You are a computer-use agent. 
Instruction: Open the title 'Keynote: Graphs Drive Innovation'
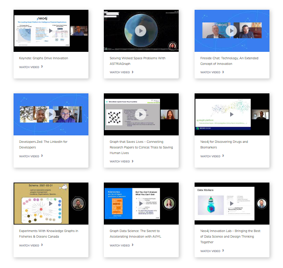point(44,58)
